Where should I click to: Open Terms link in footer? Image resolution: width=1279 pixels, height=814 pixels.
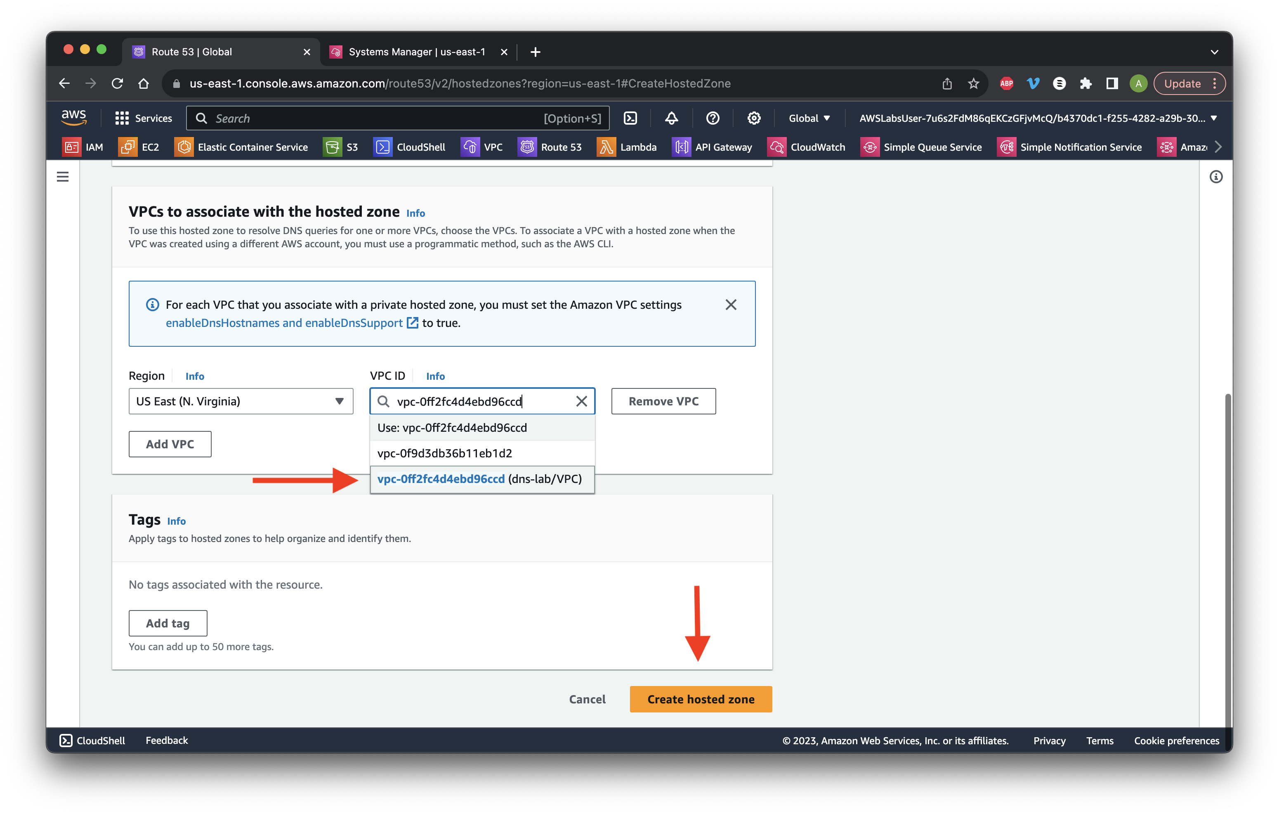pos(1100,741)
